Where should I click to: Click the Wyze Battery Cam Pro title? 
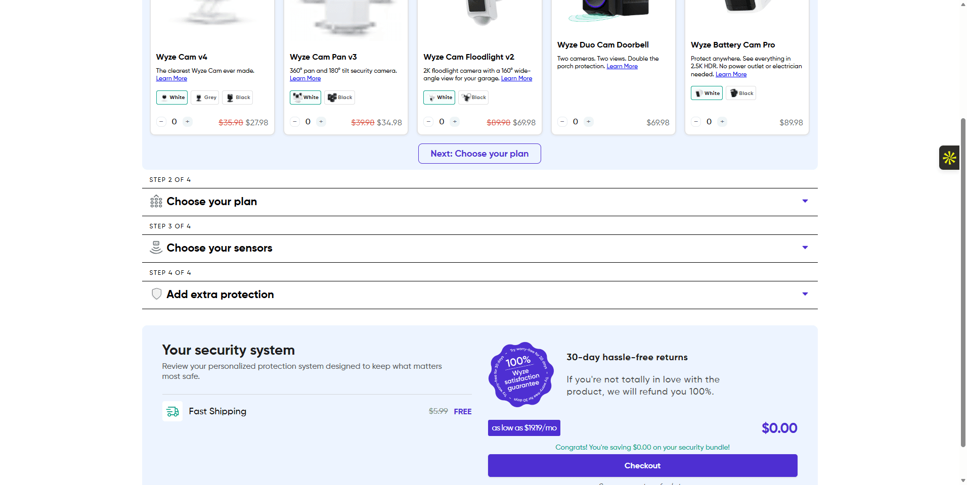pyautogui.click(x=733, y=45)
